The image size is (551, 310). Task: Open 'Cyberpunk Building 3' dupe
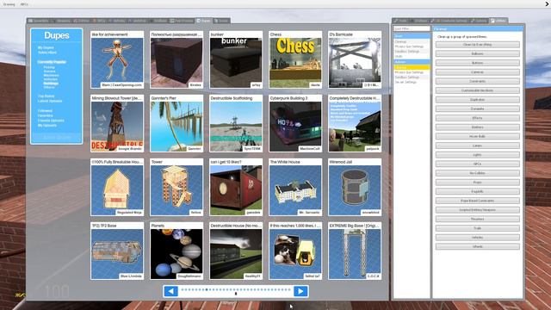click(x=295, y=123)
